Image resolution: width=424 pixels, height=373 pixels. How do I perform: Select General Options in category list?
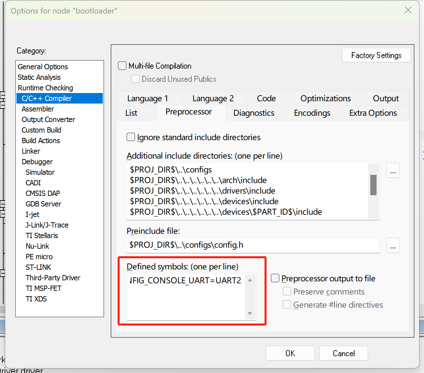point(43,67)
